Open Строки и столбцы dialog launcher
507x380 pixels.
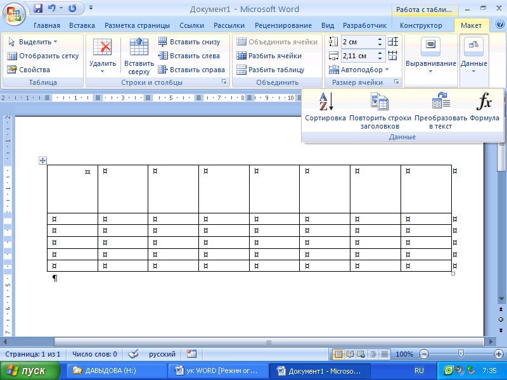tap(224, 82)
